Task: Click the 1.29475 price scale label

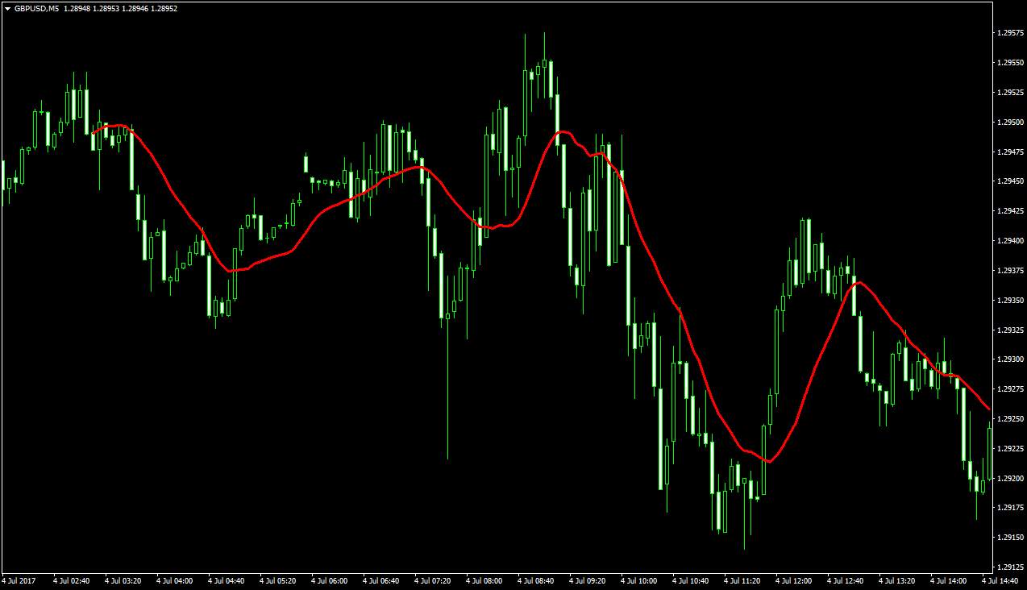Action: coord(1010,152)
